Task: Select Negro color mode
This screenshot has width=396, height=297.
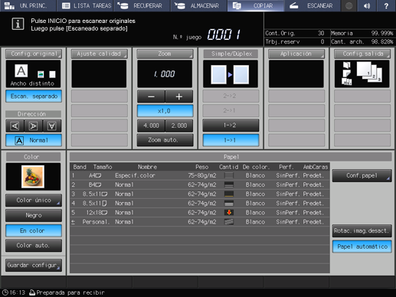Action: [x=34, y=215]
